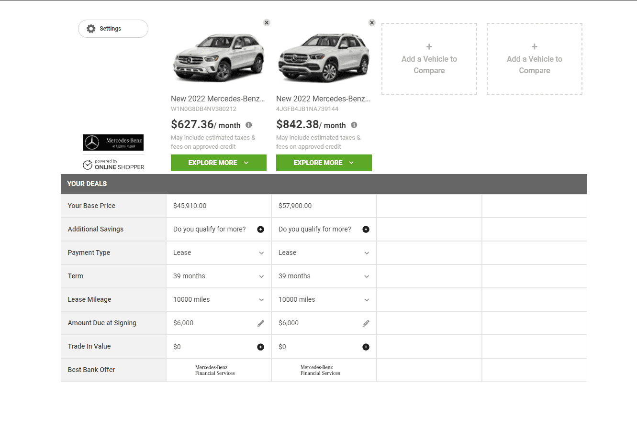Viewport: 637px width, 428px height.
Task: Edit Amount Due at Signing pencil, first vehicle
Action: click(261, 323)
